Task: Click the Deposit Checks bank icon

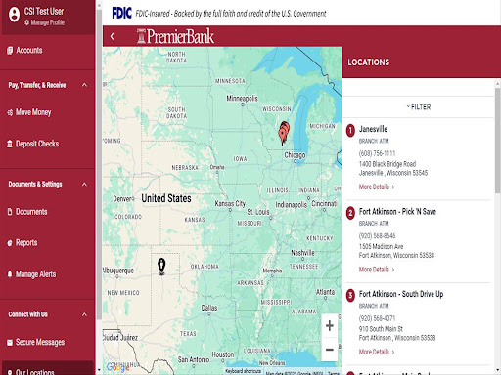Action: (10, 144)
